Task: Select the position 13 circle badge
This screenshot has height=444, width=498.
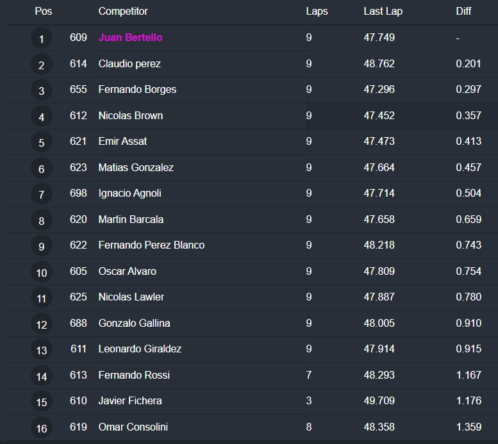Action: coord(42,350)
